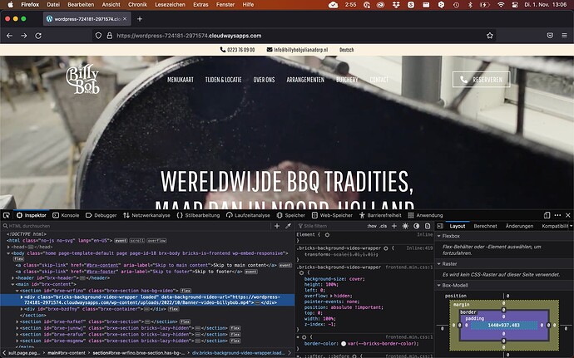This screenshot has width=574, height=358.
Task: Select main#brx-content breadcrumb
Action: [x=67, y=353]
